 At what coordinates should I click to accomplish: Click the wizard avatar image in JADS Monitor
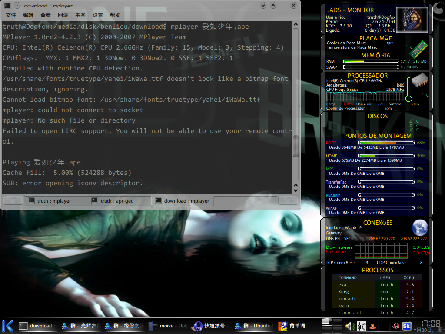[412, 19]
